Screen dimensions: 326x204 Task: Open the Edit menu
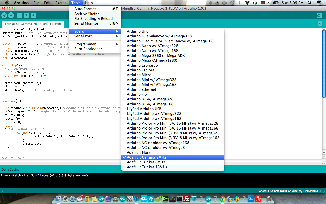coord(47,3)
